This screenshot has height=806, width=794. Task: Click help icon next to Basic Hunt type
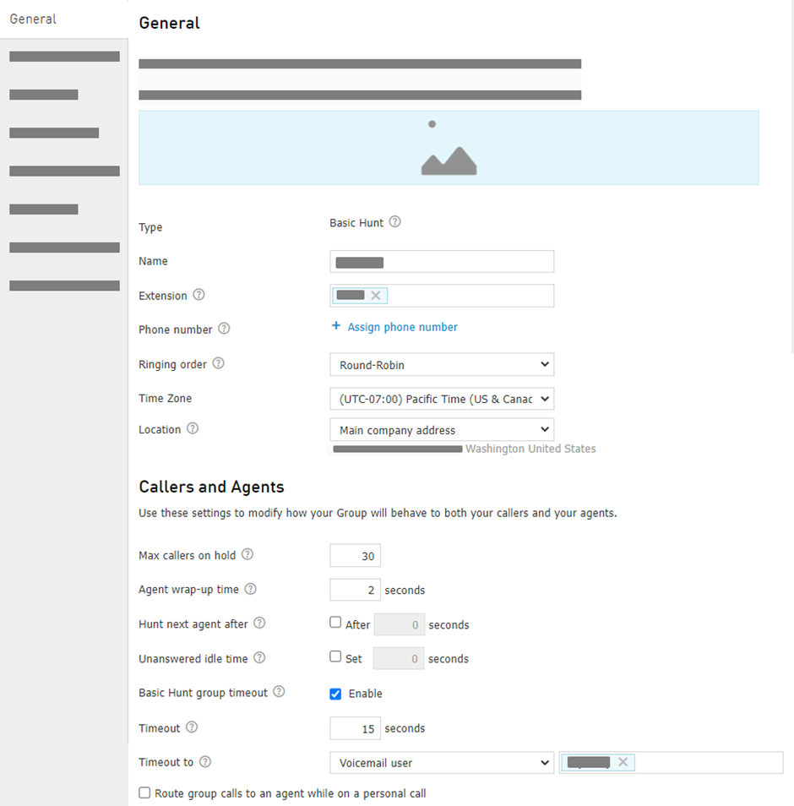point(394,222)
